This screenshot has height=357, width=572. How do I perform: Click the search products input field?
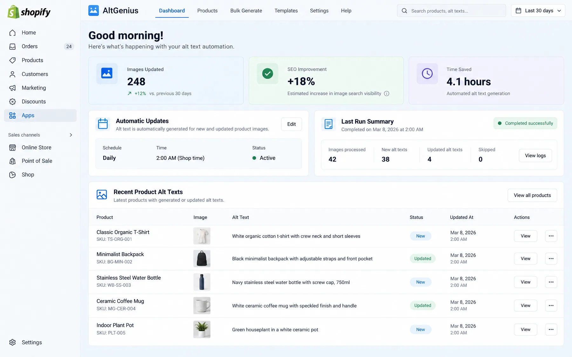(451, 11)
